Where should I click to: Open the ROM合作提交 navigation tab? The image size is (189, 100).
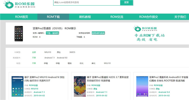[x=148, y=17]
